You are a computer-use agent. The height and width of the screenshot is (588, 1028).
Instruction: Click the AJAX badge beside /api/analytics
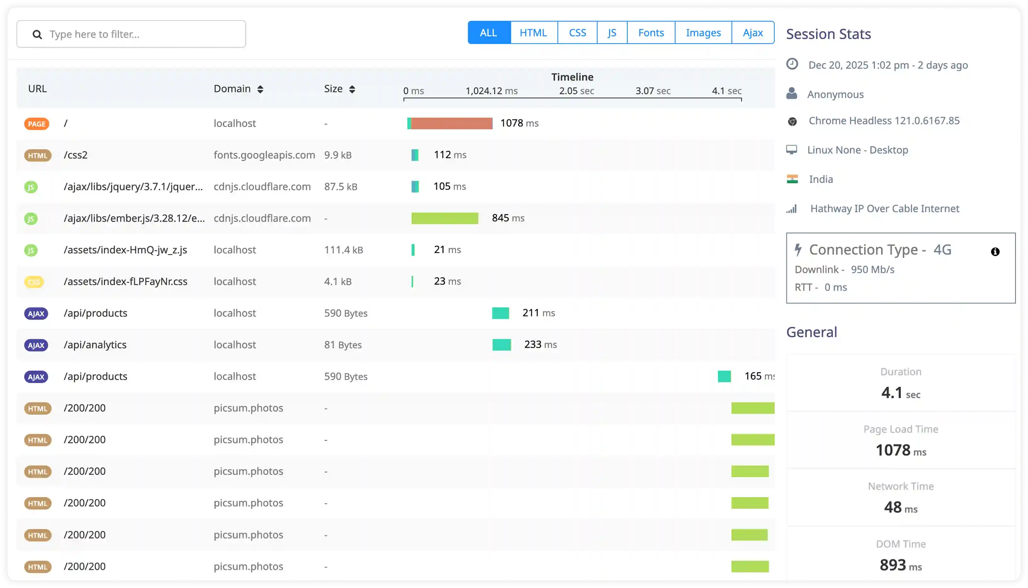[x=36, y=345]
